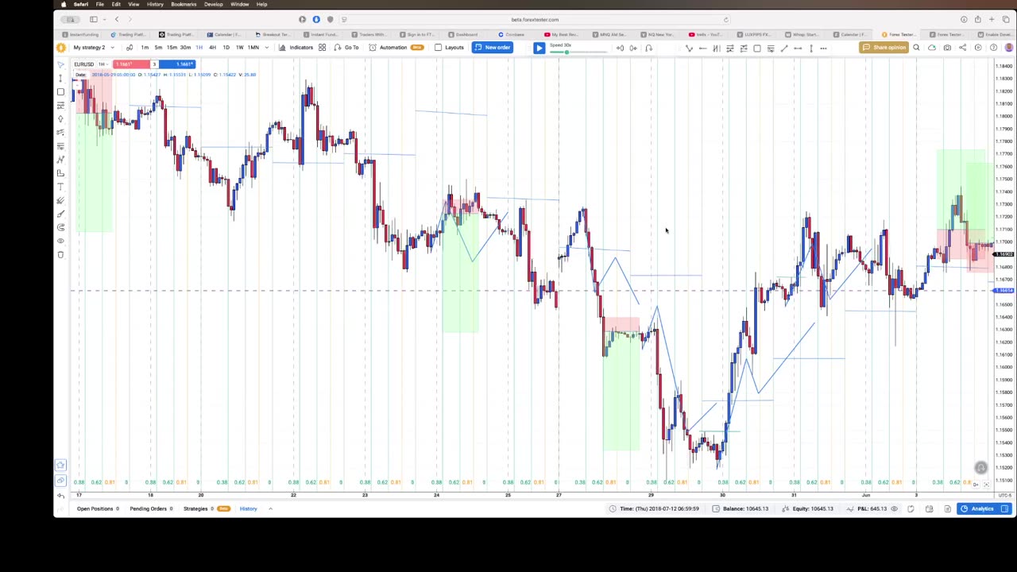This screenshot has width=1017, height=572.
Task: Select the horizontal measure arrow tool
Action: click(x=798, y=48)
